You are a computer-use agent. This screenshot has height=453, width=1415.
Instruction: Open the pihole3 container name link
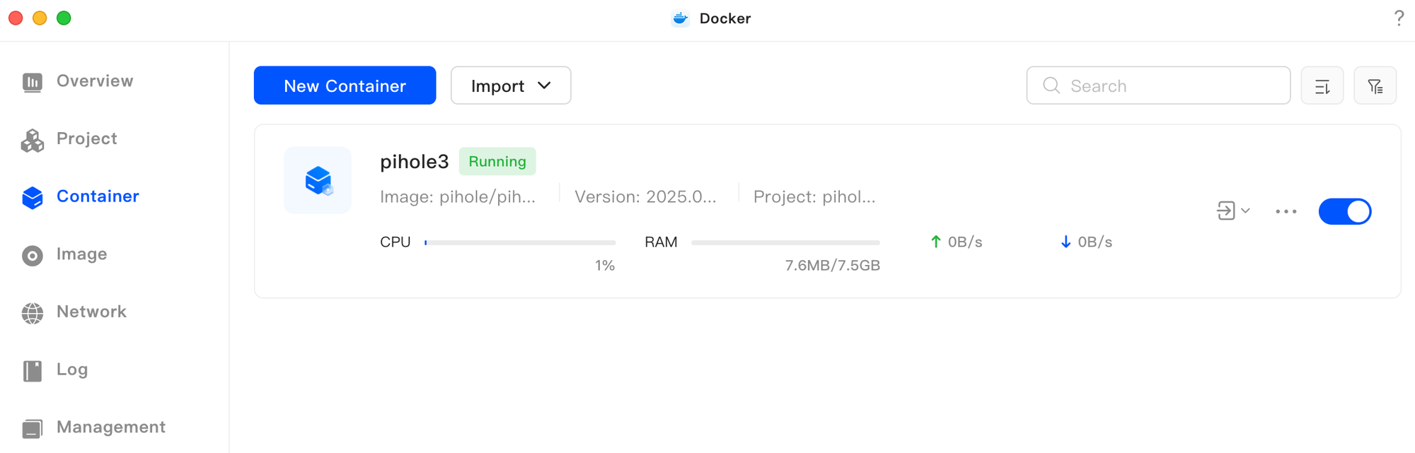[414, 162]
